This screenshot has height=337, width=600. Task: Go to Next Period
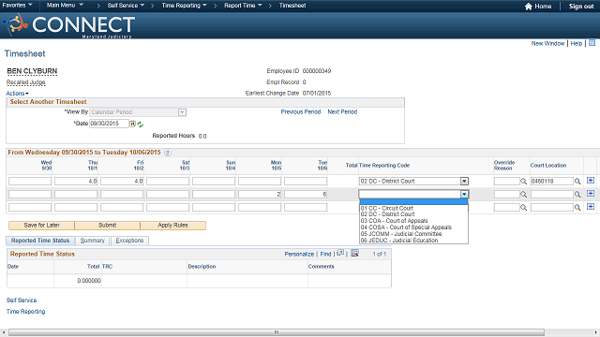point(342,112)
